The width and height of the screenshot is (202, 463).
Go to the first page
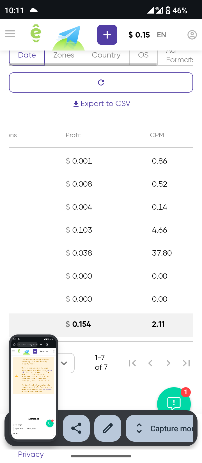[x=132, y=363]
